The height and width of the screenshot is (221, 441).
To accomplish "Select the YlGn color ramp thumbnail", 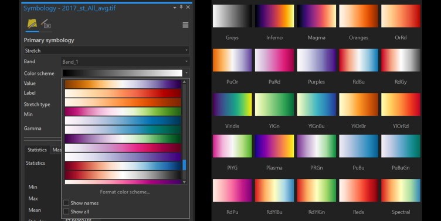I will 274,105.
